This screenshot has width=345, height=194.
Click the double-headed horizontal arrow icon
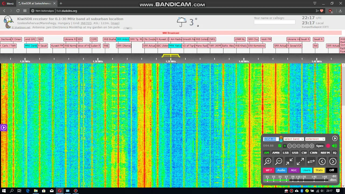pyautogui.click(x=311, y=161)
